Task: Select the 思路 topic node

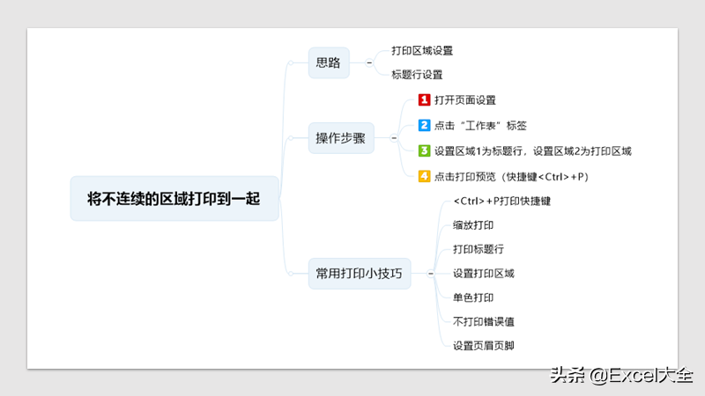Action: click(329, 62)
